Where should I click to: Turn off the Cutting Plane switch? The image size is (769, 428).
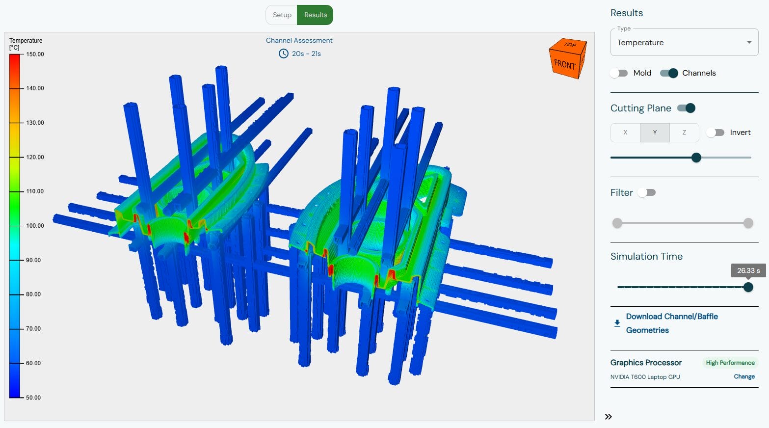686,108
